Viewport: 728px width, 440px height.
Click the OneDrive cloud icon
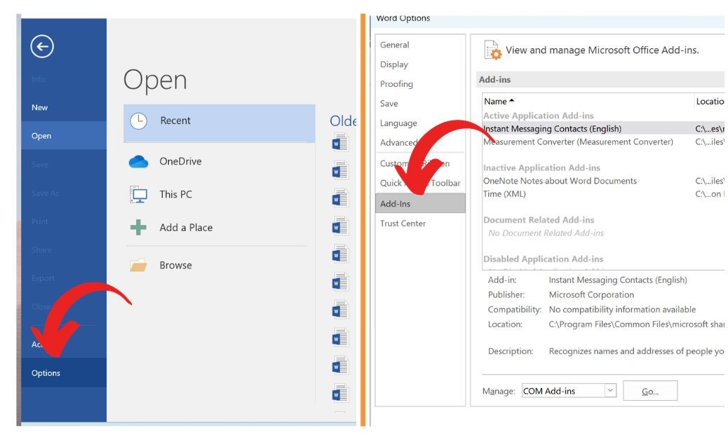point(138,162)
